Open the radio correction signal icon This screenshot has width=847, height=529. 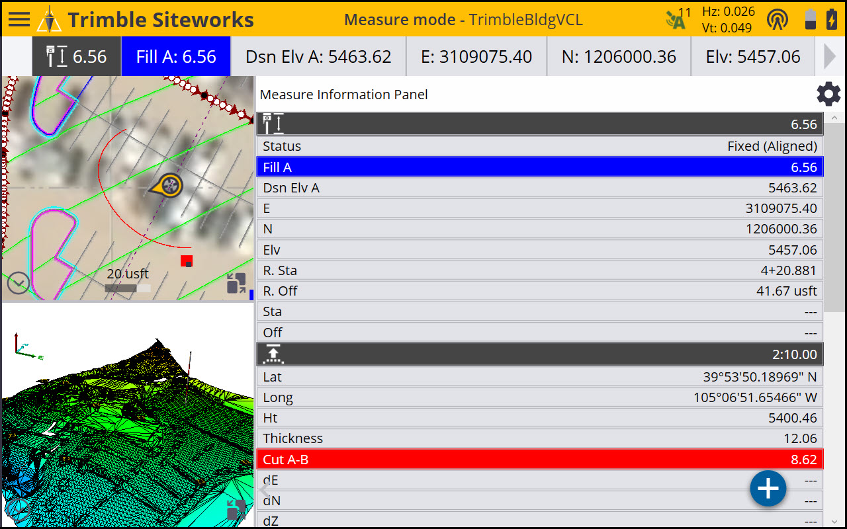point(778,19)
